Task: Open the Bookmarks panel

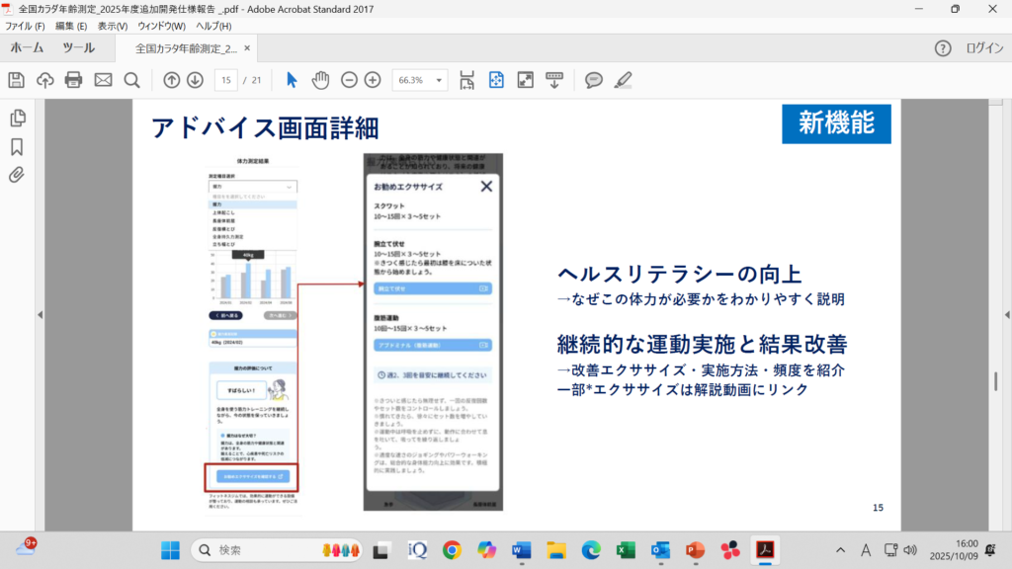Action: point(17,147)
